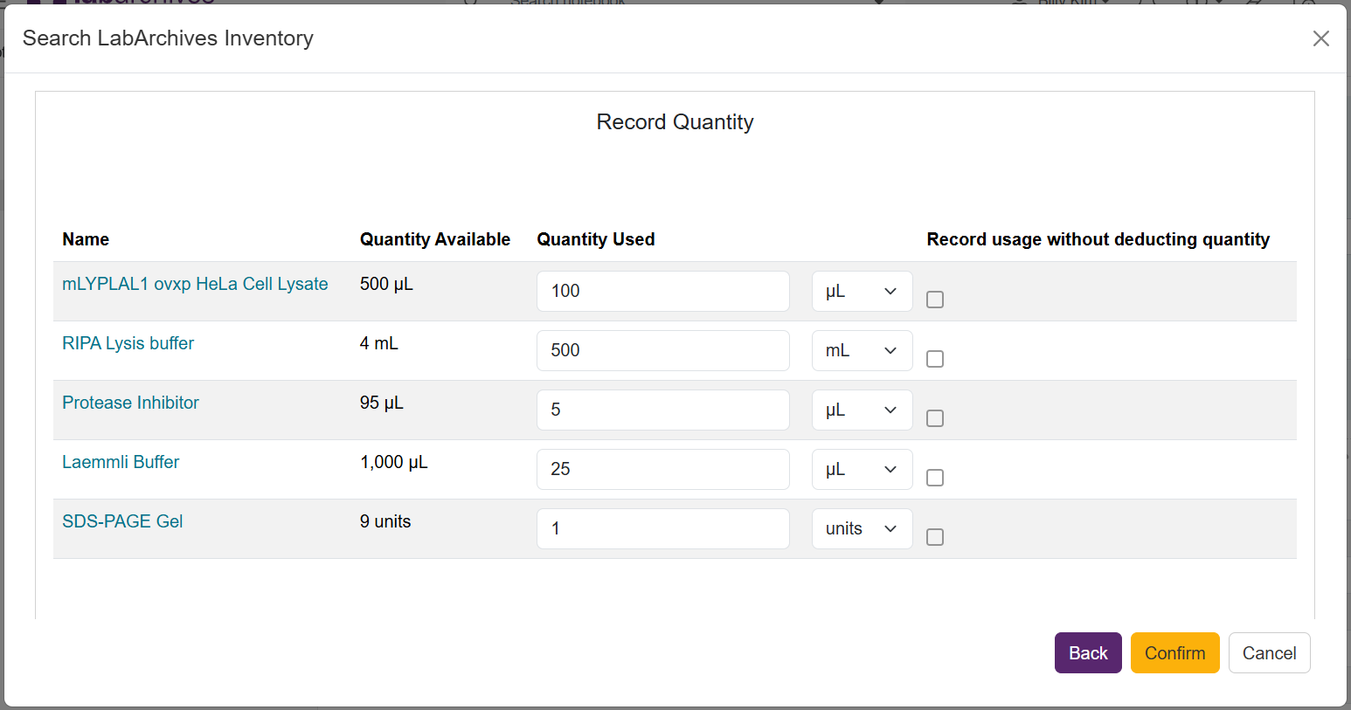Check the SDS-PAGE Gel usage-only checkbox
Viewport: 1351px width, 710px height.
(x=934, y=537)
